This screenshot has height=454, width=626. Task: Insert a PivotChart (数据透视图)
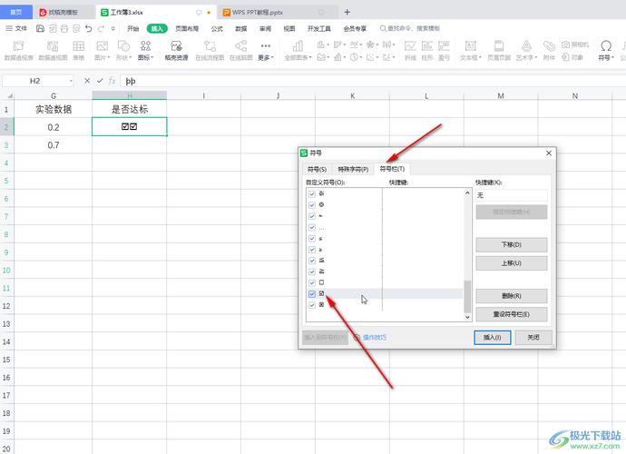[53, 50]
